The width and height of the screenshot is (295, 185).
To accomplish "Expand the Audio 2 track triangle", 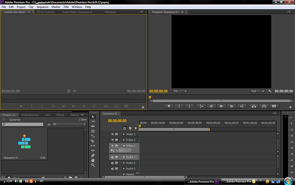I will click(124, 163).
